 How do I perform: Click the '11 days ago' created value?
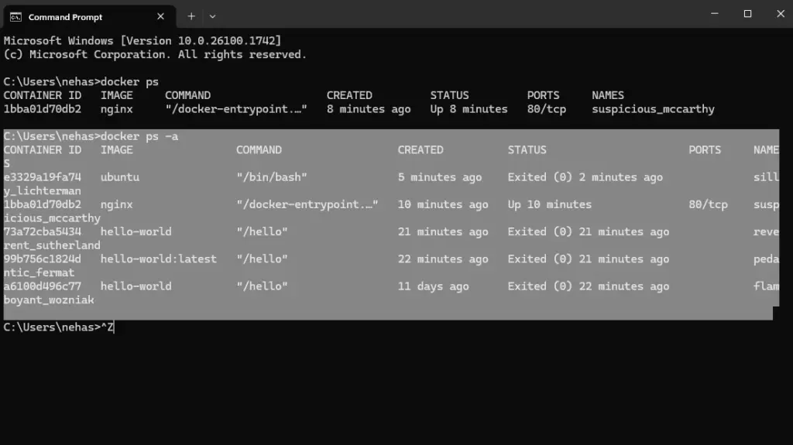(x=433, y=286)
